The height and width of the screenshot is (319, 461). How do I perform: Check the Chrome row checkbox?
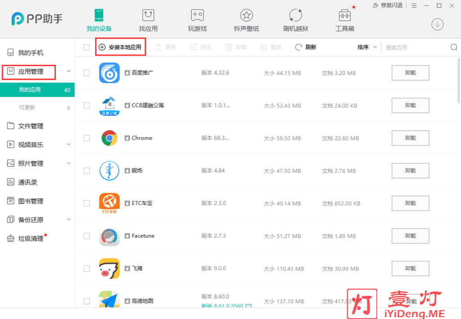click(86, 138)
